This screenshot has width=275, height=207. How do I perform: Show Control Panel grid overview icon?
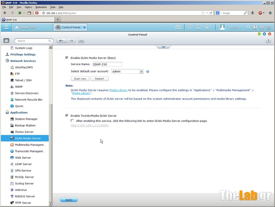81,41
